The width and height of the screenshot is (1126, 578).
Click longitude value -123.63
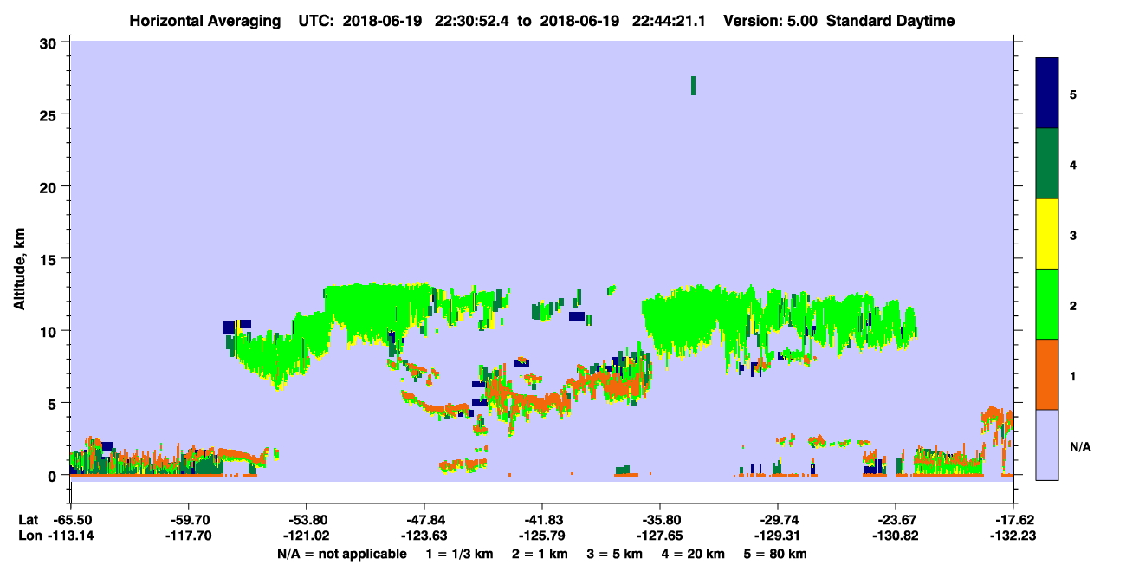[x=424, y=536]
